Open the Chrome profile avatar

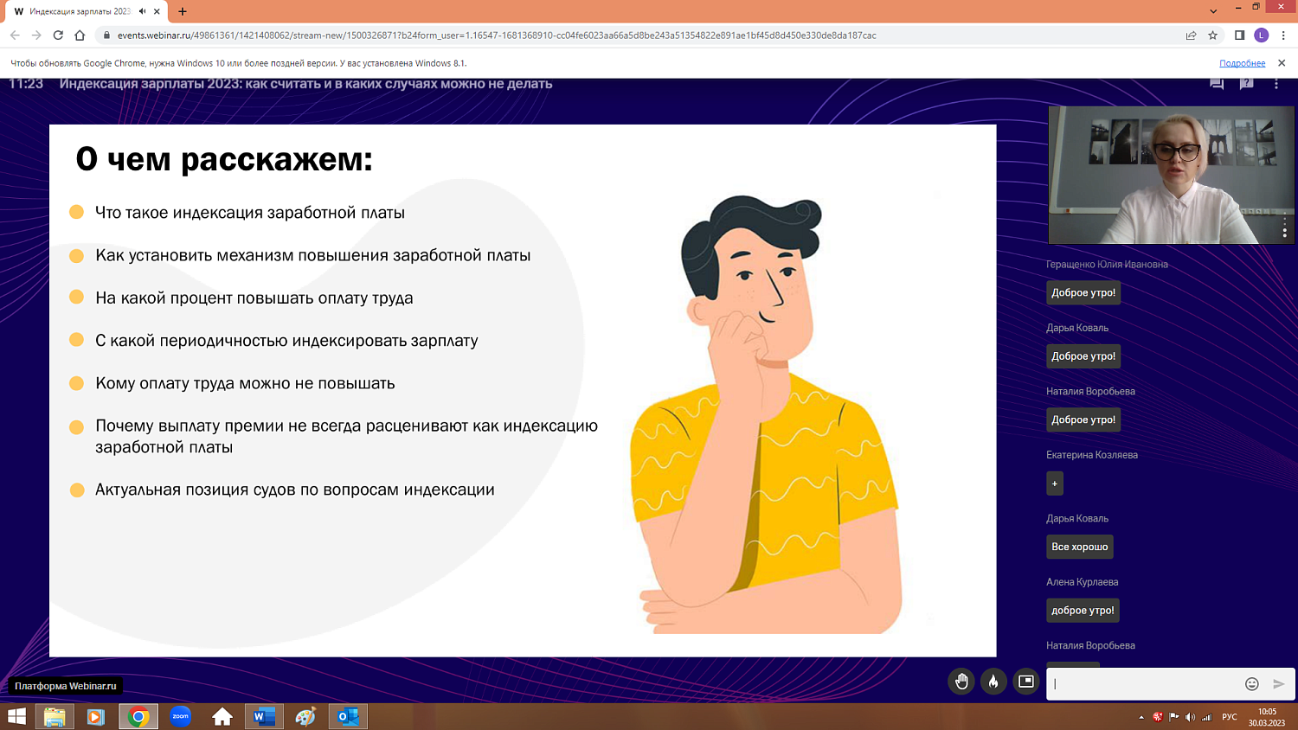[1261, 35]
